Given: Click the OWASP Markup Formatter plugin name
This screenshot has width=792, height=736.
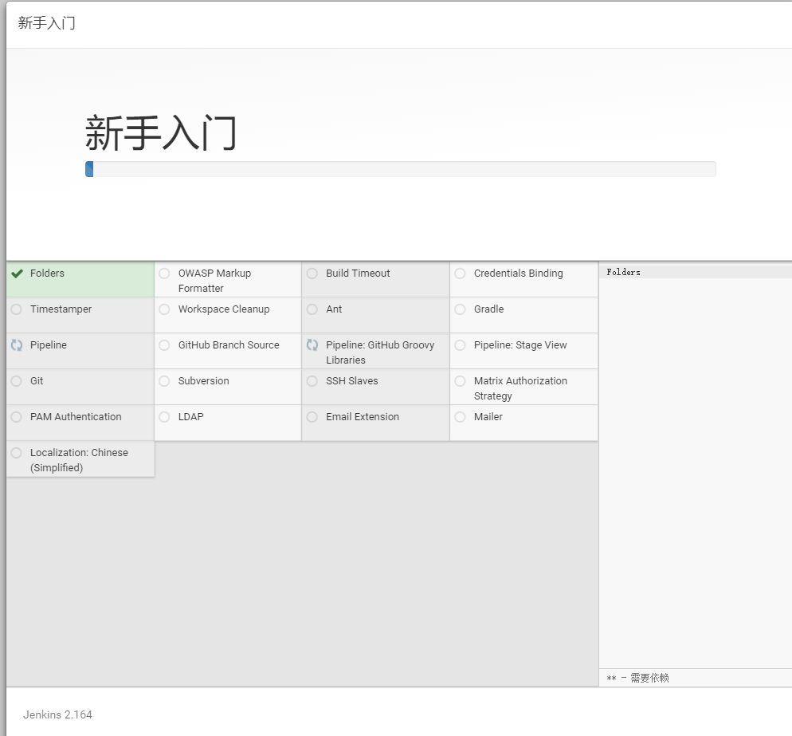Looking at the screenshot, I should pos(214,281).
